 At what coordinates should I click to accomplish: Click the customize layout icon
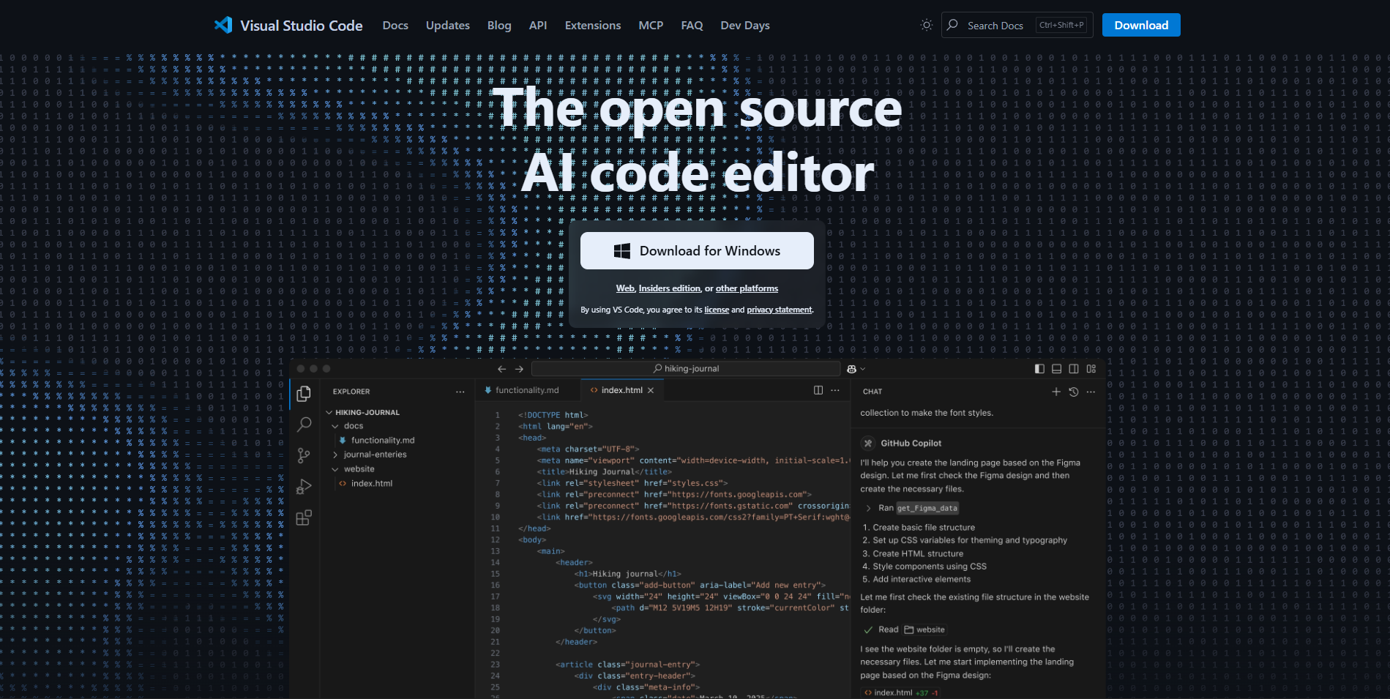1091,369
